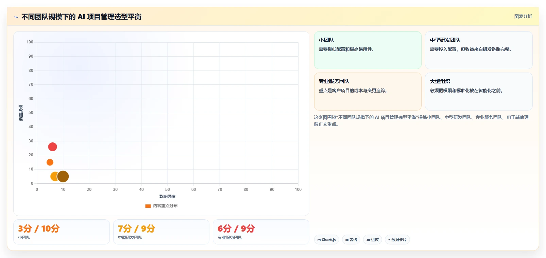
Task: Click the Chart.js tag icon
Action: click(x=319, y=240)
